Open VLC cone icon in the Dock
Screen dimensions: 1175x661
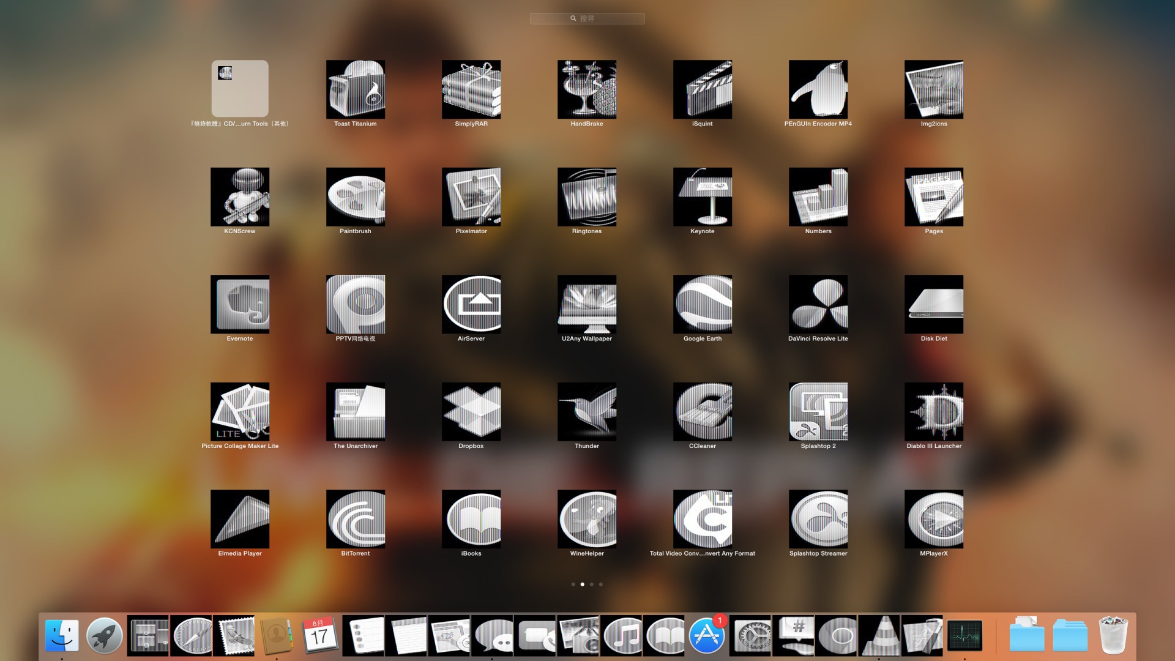[x=879, y=635]
